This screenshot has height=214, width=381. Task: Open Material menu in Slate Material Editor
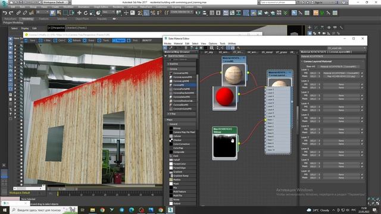pos(178,43)
